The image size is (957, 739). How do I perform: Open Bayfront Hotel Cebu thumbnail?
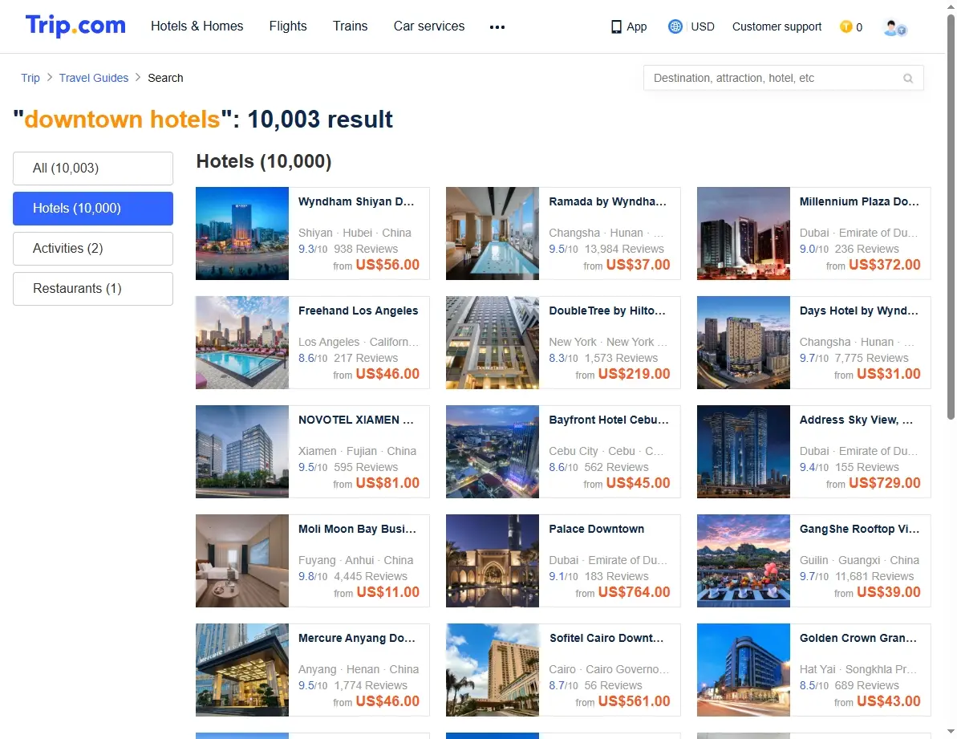[493, 453]
